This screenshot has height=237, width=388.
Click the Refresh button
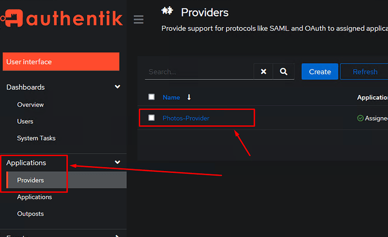[364, 71]
